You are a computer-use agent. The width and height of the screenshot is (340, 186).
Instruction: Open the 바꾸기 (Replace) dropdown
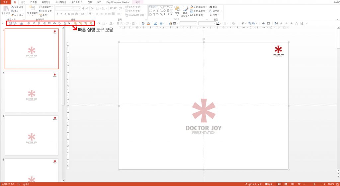click(x=215, y=11)
